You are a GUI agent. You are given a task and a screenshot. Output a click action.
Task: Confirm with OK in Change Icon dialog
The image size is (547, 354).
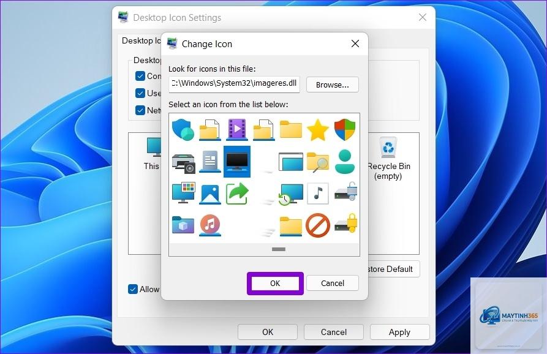click(x=275, y=283)
